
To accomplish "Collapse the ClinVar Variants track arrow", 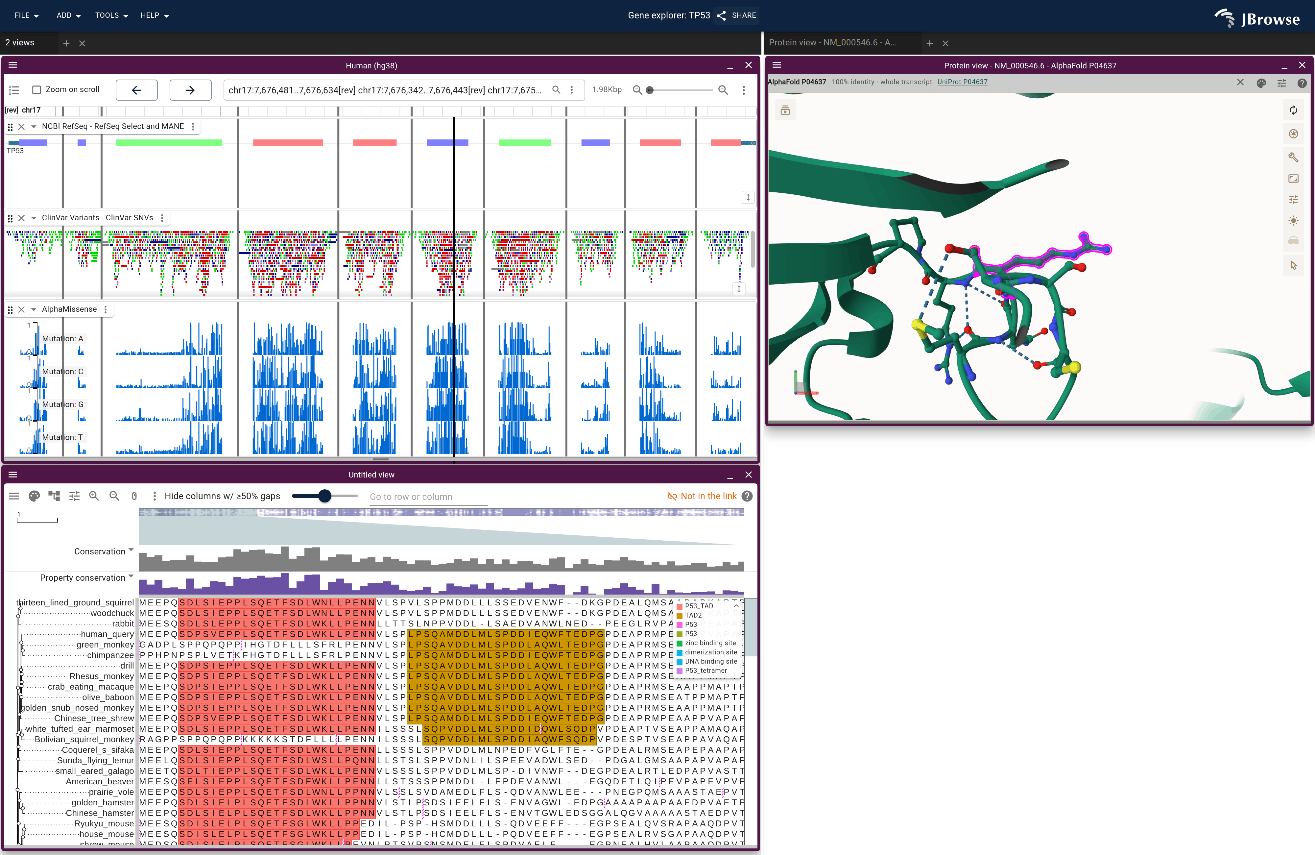I will pos(34,218).
